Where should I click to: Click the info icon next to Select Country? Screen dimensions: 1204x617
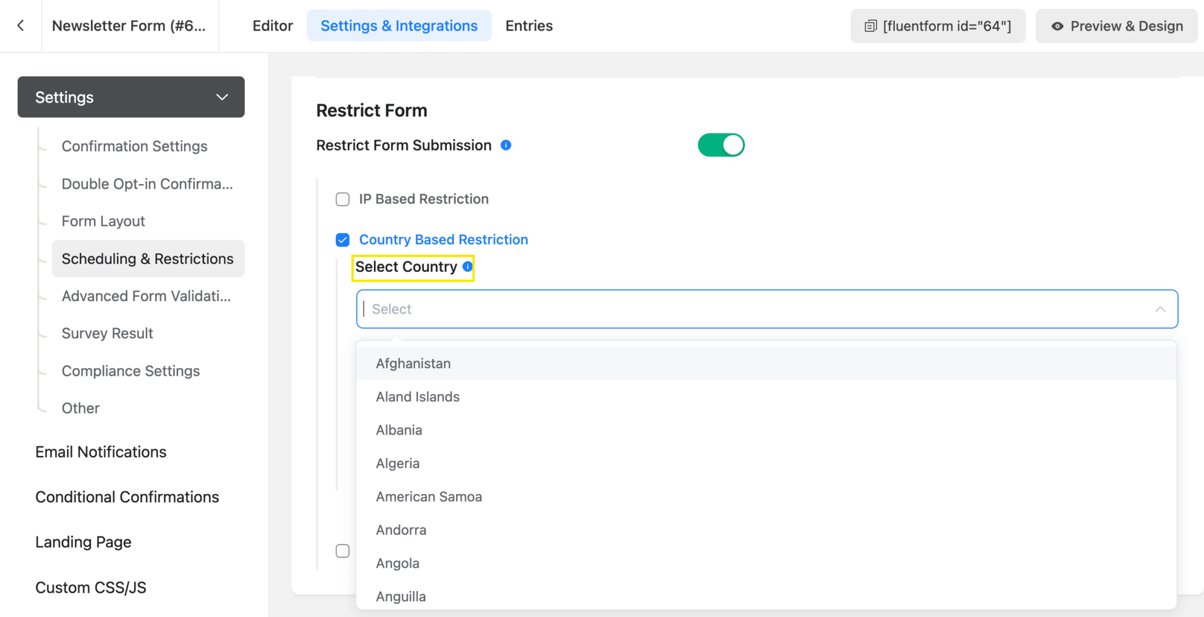467,266
